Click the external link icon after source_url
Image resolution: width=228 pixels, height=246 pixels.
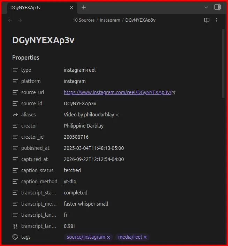coord(174,92)
